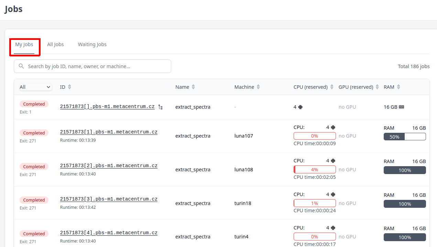Click CPU time:00:00:24 text
This screenshot has width=437, height=247.
[315, 211]
